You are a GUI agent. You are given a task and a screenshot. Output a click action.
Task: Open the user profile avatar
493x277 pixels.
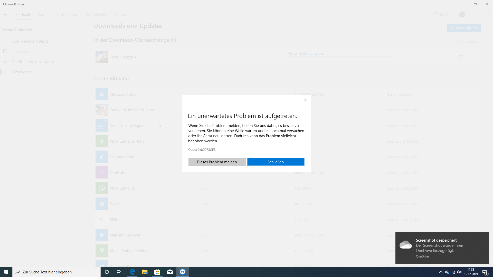462,15
